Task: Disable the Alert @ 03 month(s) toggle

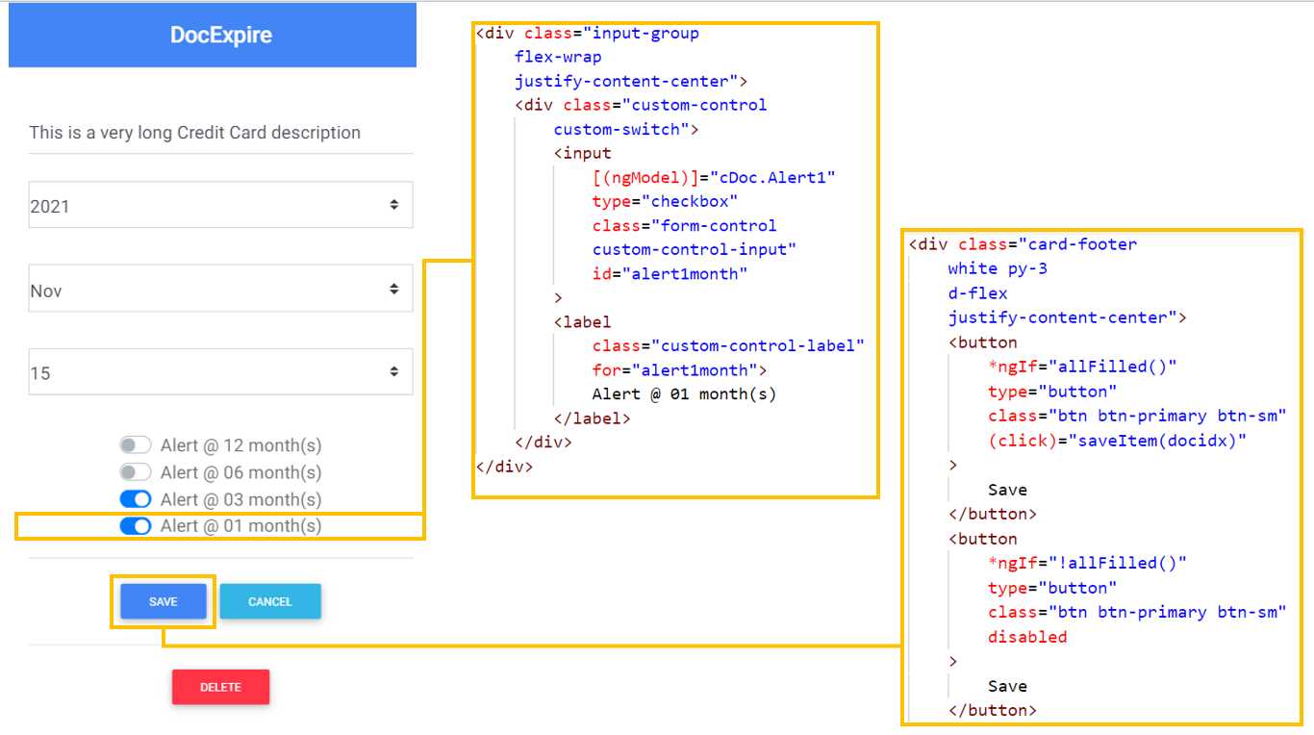Action: (x=136, y=498)
